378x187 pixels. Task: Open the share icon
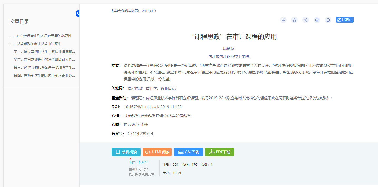[x=306, y=20]
